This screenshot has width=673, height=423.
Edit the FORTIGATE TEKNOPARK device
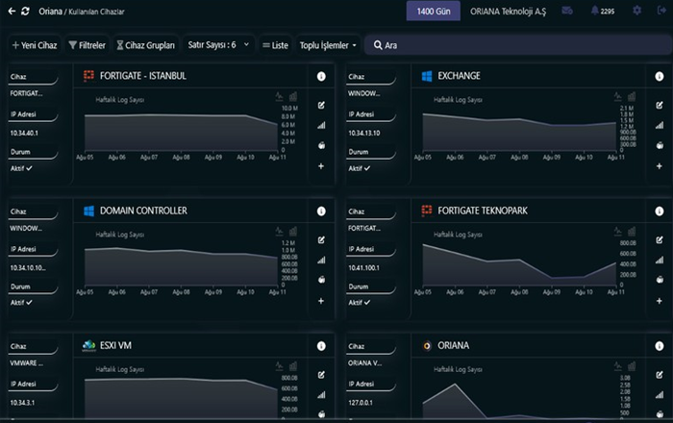pos(660,239)
